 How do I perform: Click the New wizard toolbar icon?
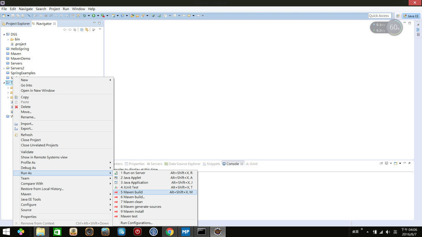(x=4, y=16)
